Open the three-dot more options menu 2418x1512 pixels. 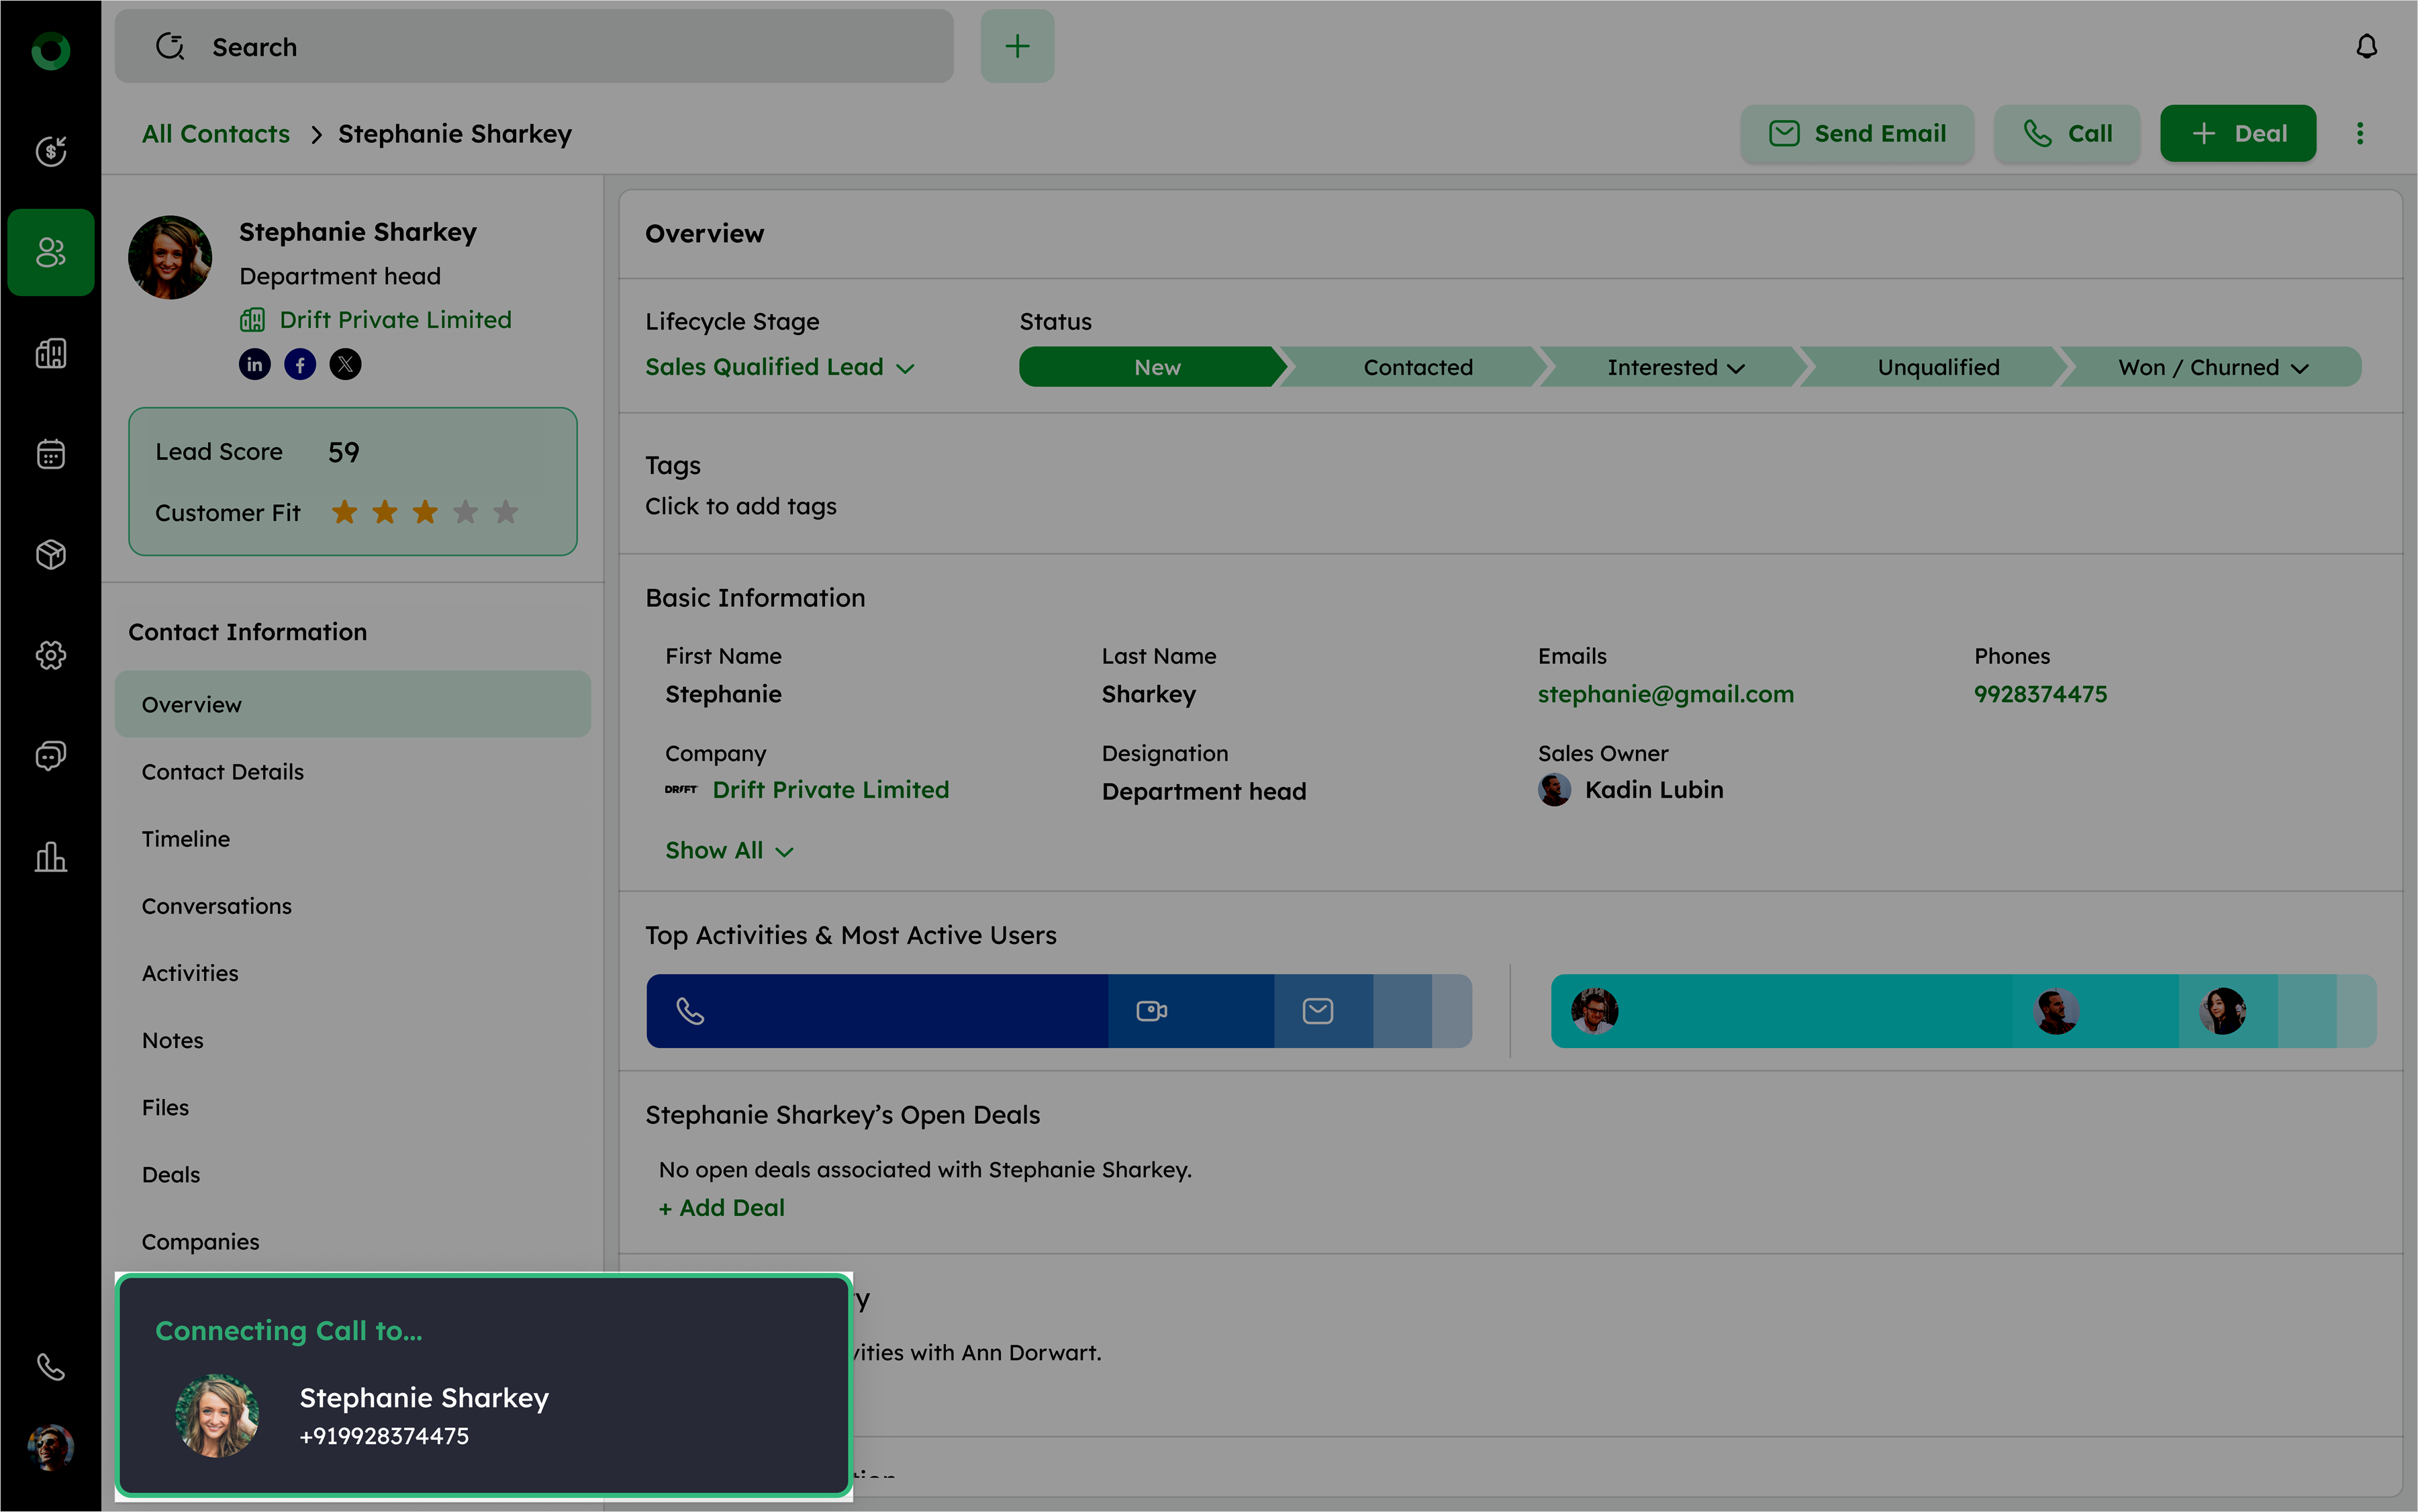click(x=2360, y=134)
